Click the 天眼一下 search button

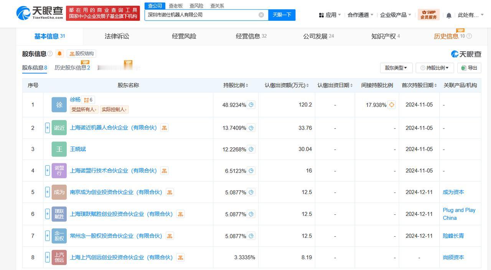tap(282, 15)
